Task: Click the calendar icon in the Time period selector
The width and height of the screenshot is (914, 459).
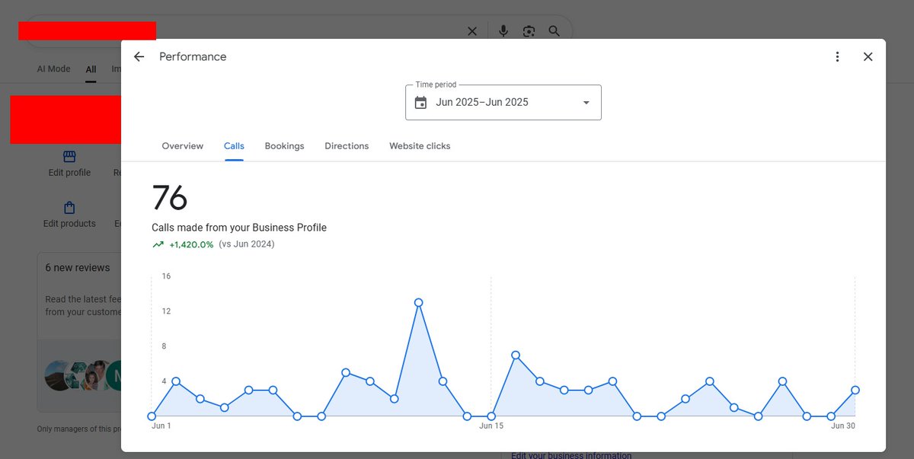Action: tap(421, 101)
